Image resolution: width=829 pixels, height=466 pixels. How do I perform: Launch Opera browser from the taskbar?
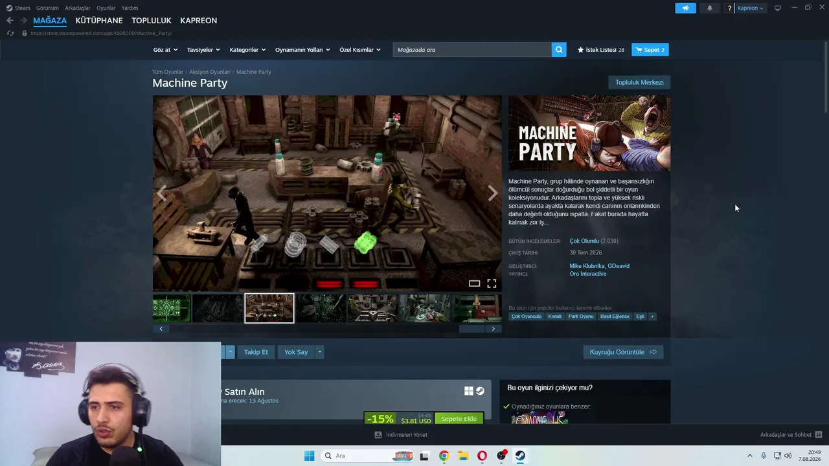coord(482,456)
